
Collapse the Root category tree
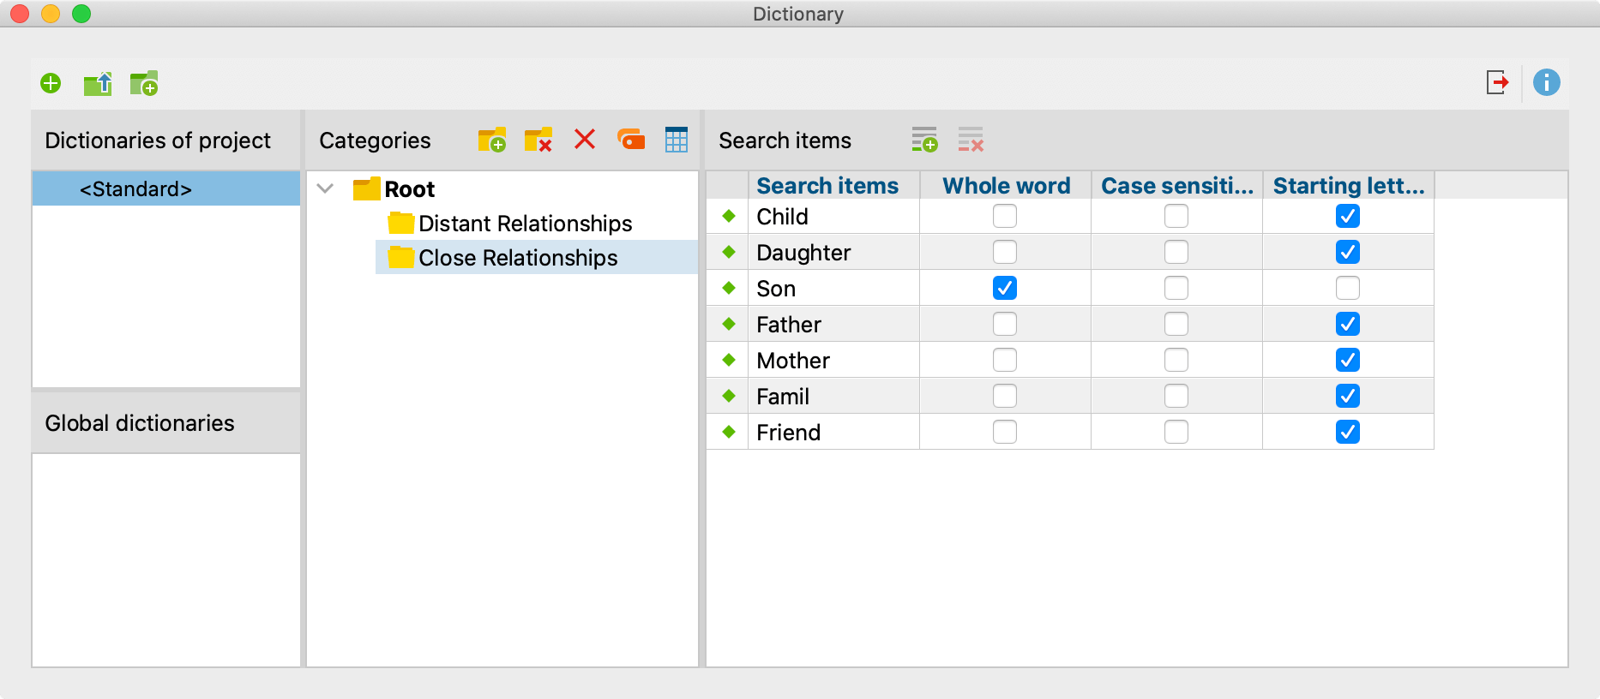pos(325,188)
